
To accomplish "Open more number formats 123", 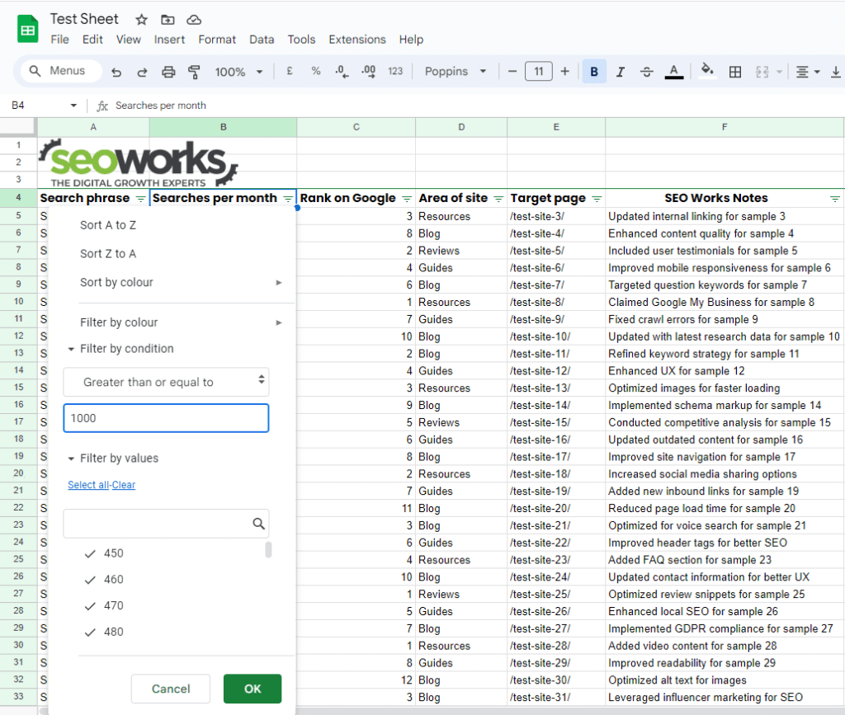I will pos(395,71).
